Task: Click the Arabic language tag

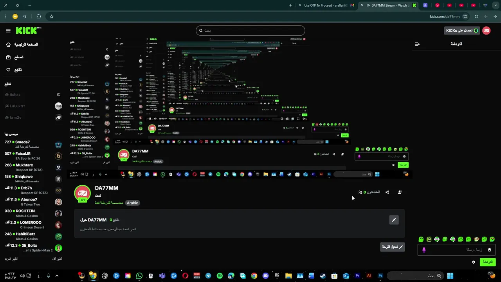Action: (x=132, y=203)
